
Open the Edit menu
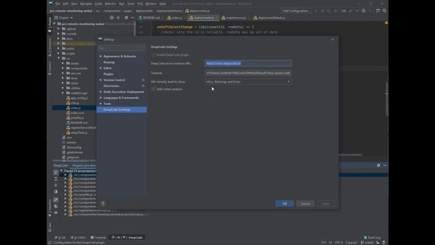click(65, 3)
